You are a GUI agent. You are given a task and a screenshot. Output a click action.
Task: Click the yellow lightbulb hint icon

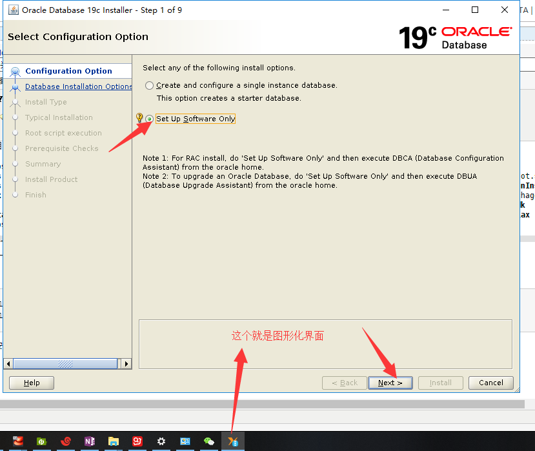click(139, 117)
